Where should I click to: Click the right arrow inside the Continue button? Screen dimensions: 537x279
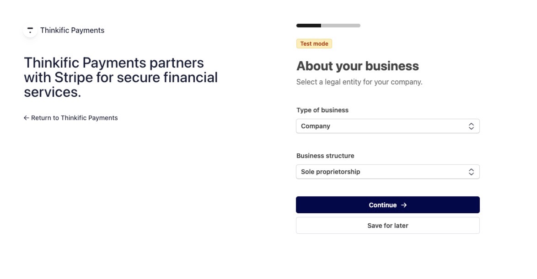pos(403,205)
